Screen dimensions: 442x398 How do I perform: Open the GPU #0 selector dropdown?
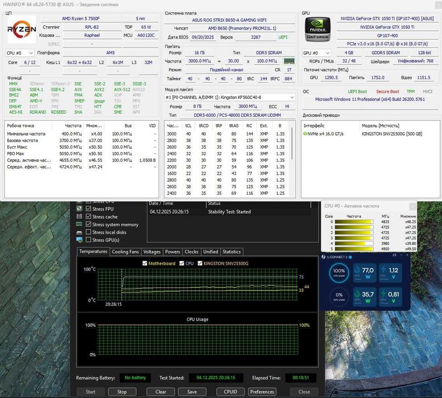316,53
